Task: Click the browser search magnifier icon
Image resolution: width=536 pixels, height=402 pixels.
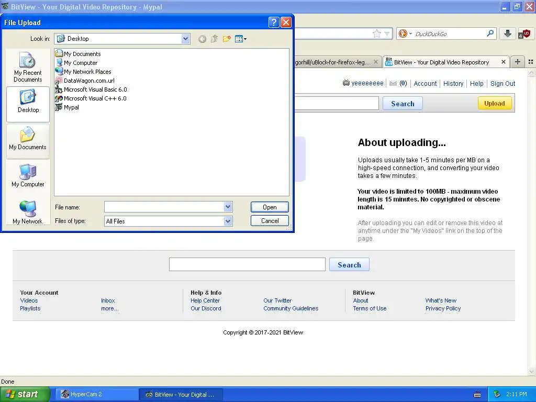Action: pyautogui.click(x=490, y=33)
